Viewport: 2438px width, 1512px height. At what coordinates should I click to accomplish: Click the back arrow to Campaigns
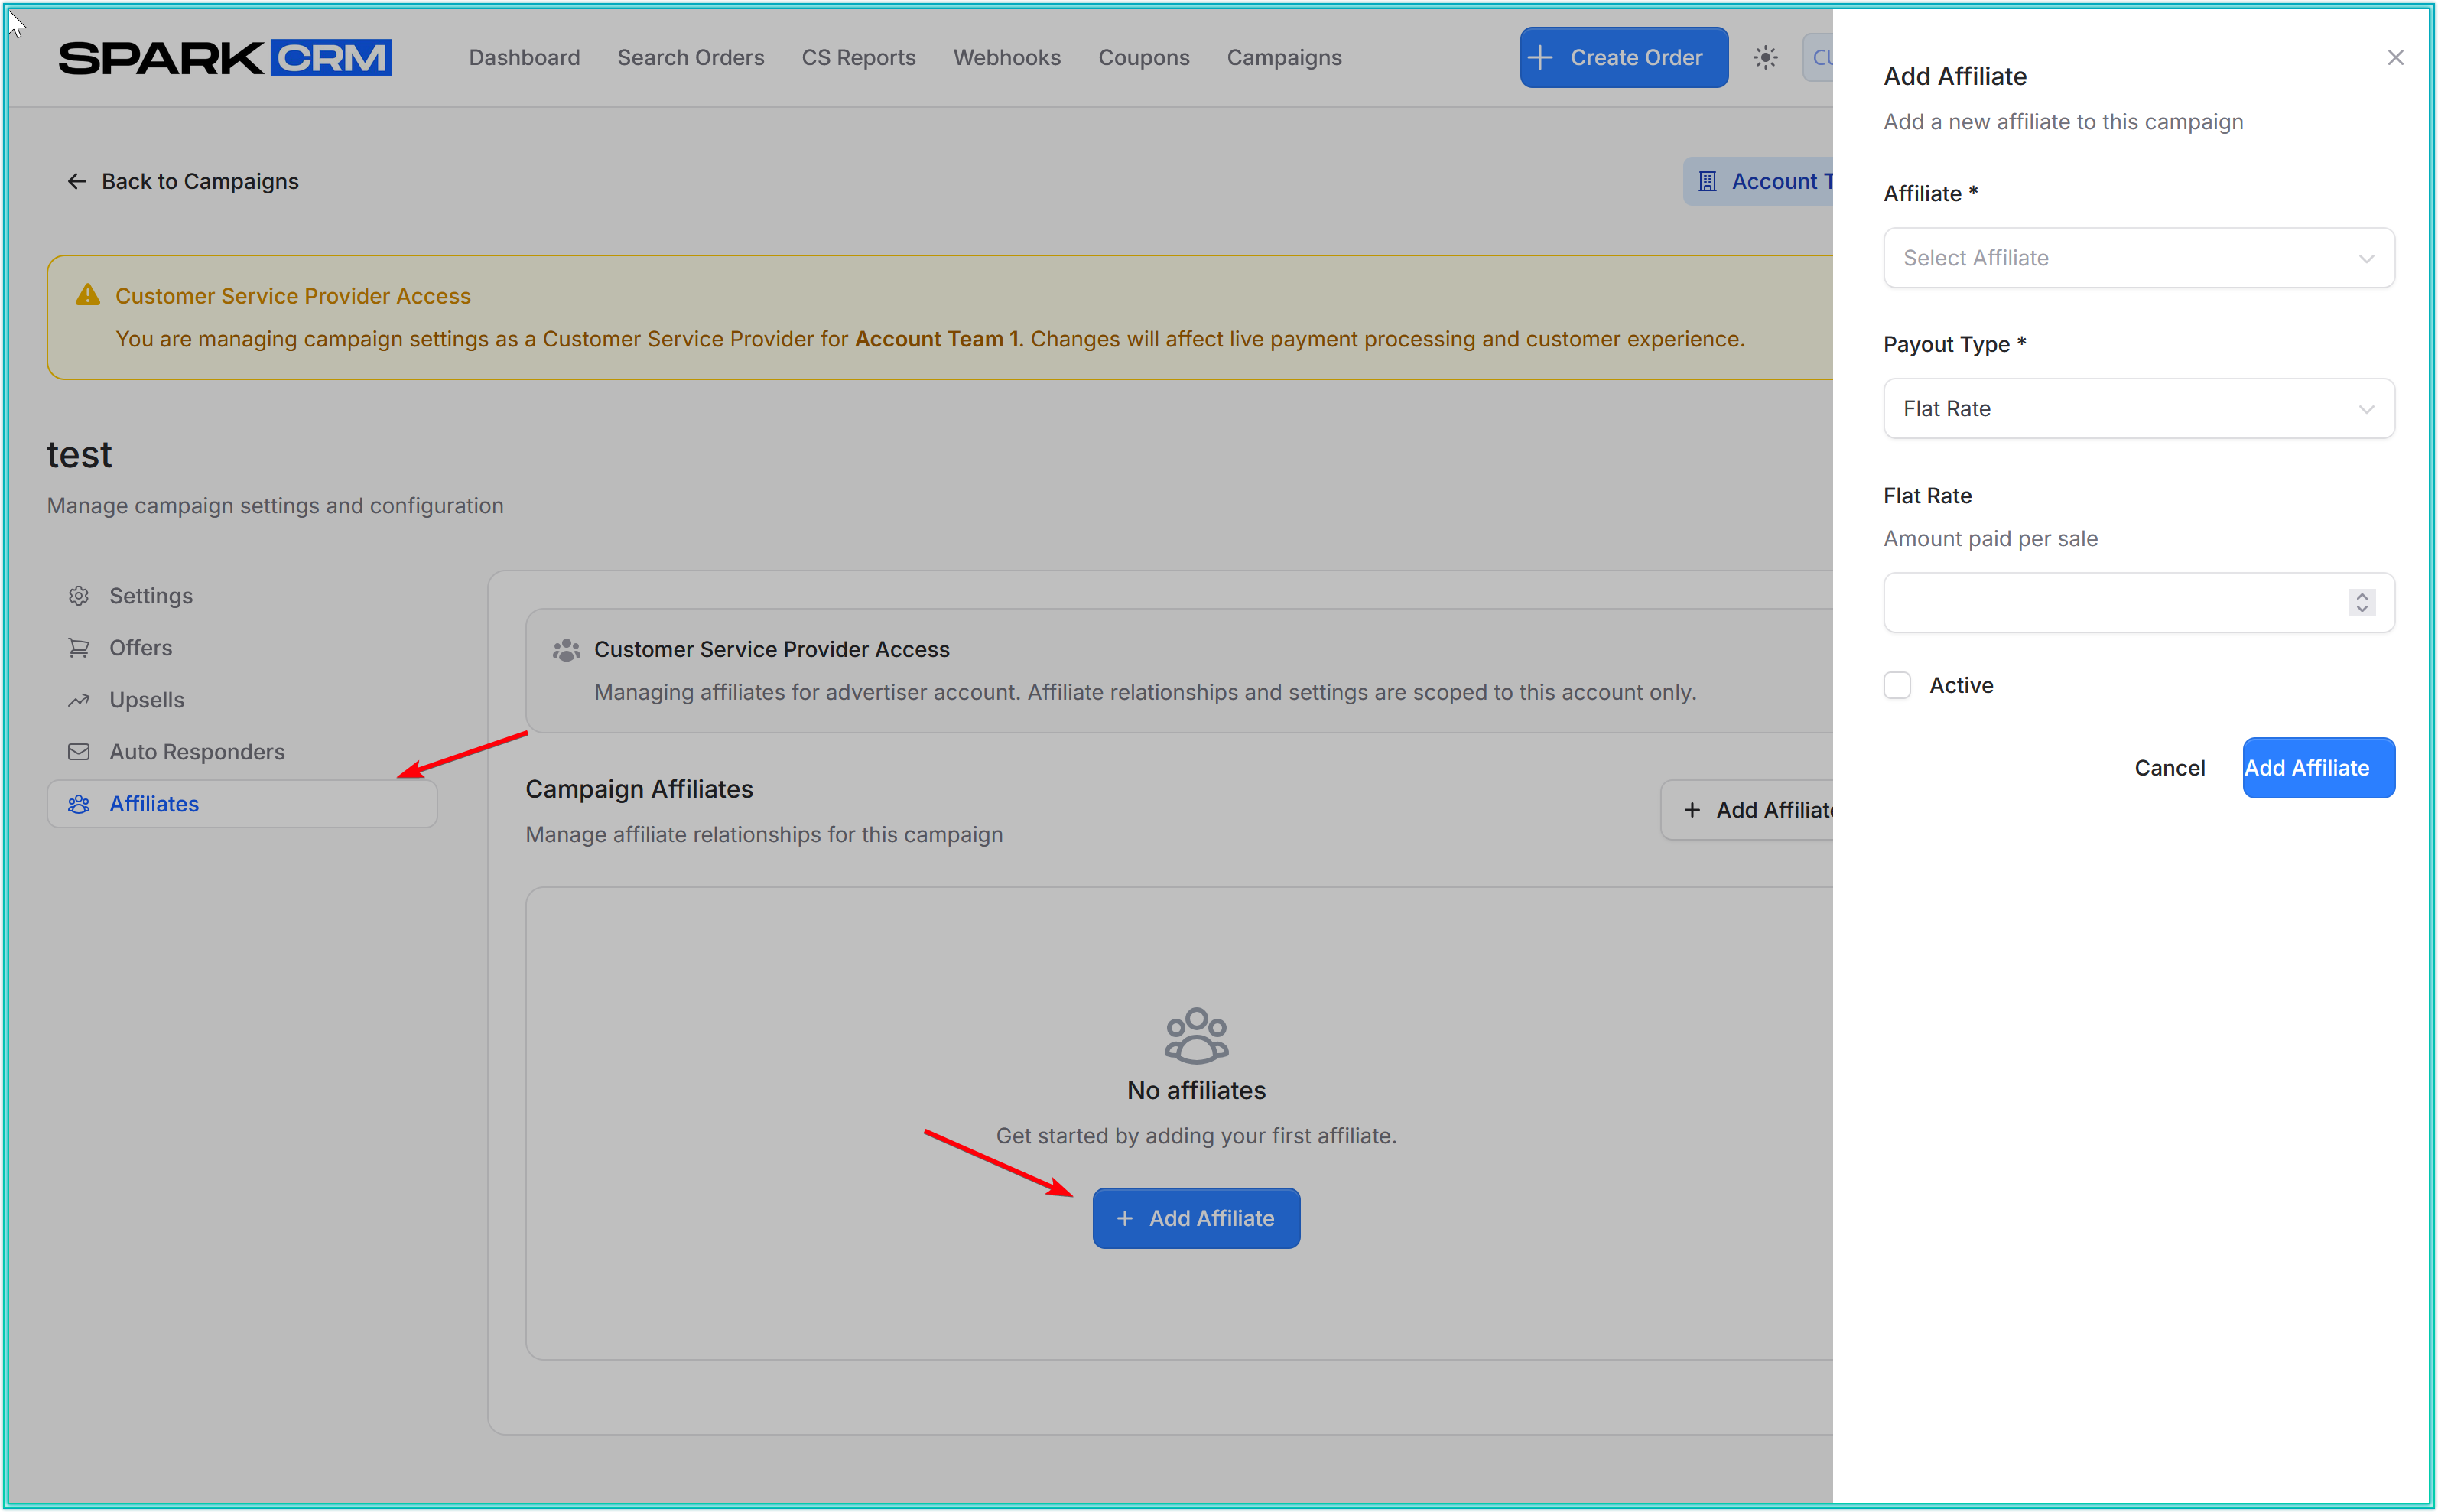point(77,181)
